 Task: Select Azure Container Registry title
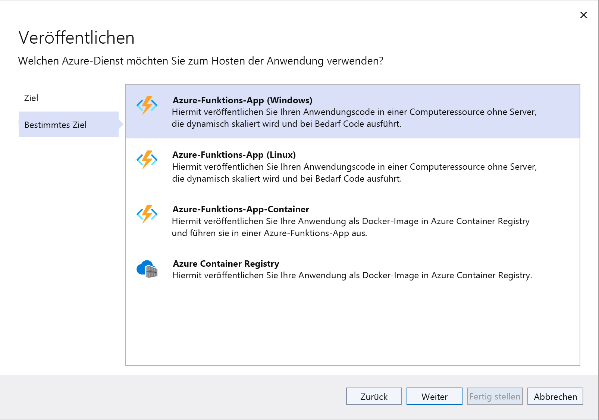(x=226, y=264)
